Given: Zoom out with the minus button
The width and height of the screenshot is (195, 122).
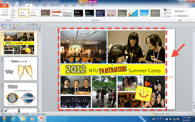Looking at the screenshot, I should tap(172, 114).
